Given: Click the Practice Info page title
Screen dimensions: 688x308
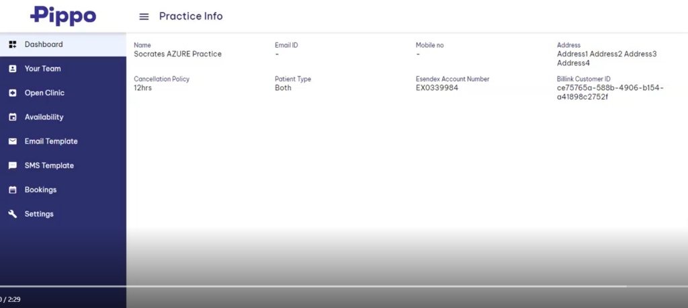Looking at the screenshot, I should click(x=191, y=16).
